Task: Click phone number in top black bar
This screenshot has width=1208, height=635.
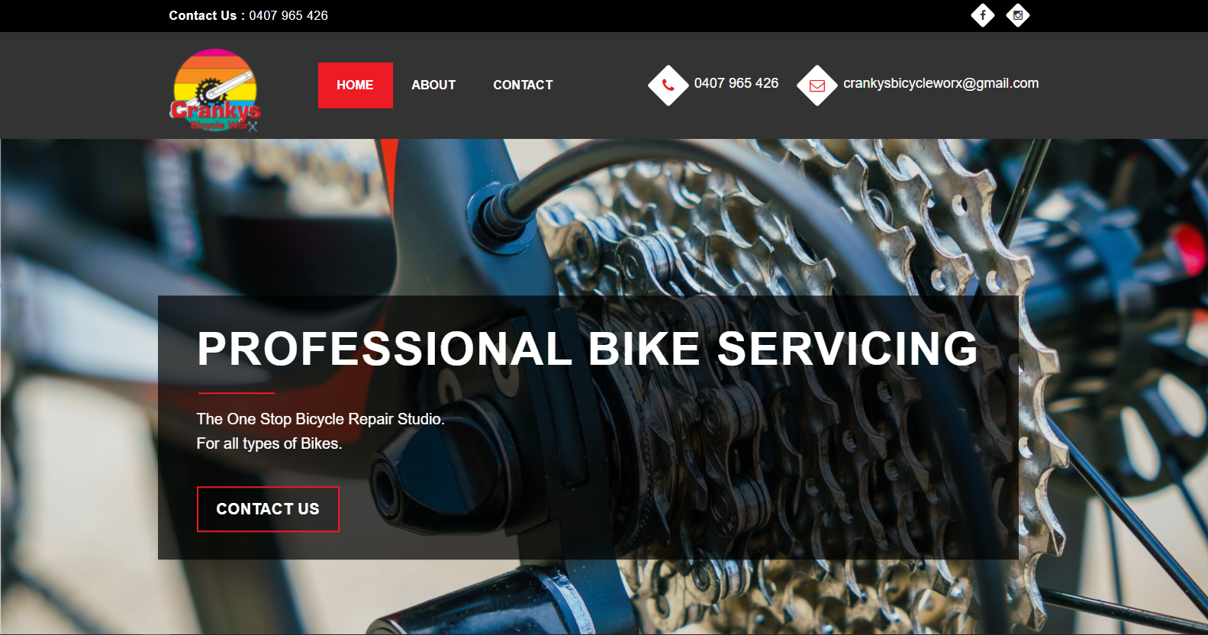Action: [x=288, y=15]
